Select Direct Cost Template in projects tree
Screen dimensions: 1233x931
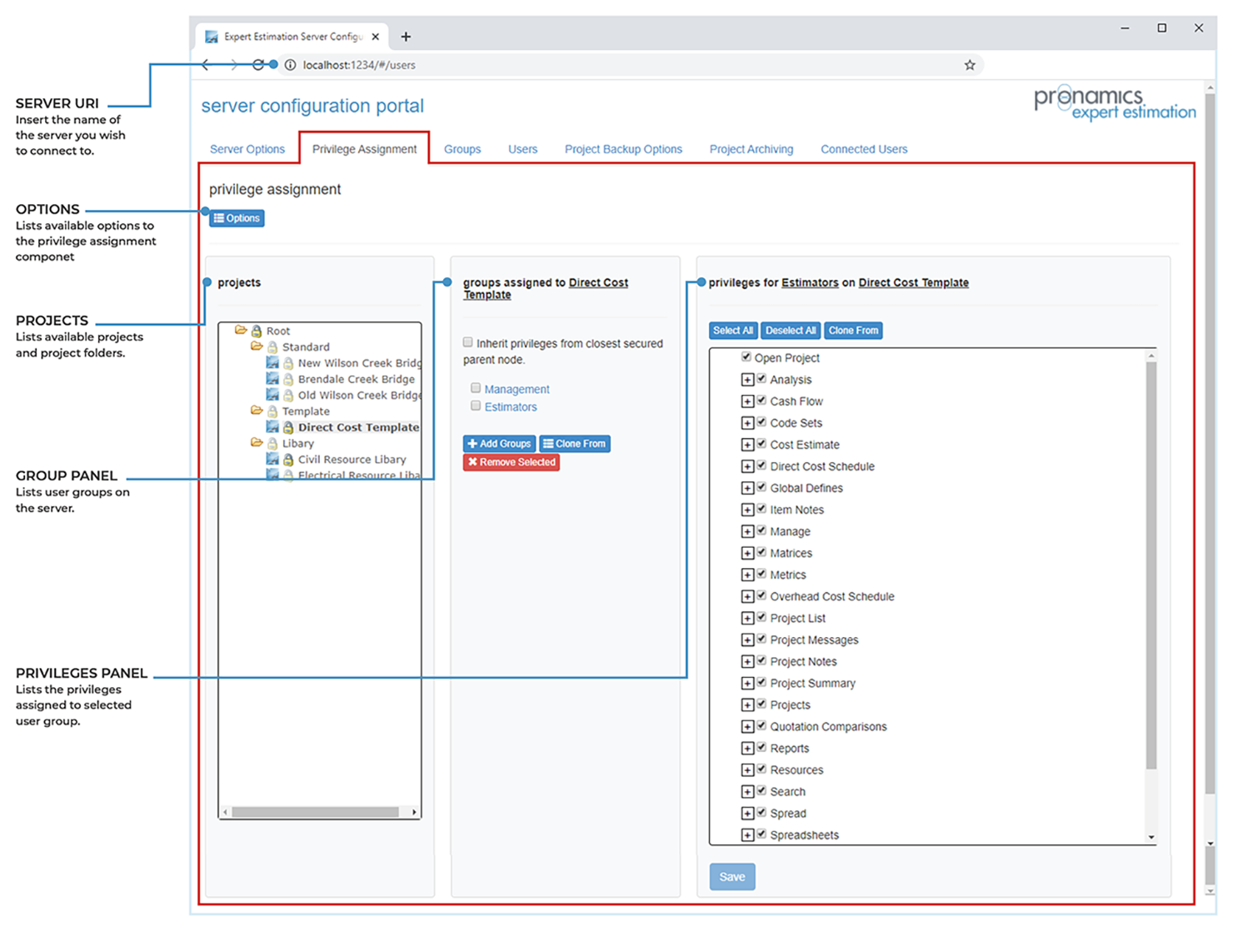[358, 427]
